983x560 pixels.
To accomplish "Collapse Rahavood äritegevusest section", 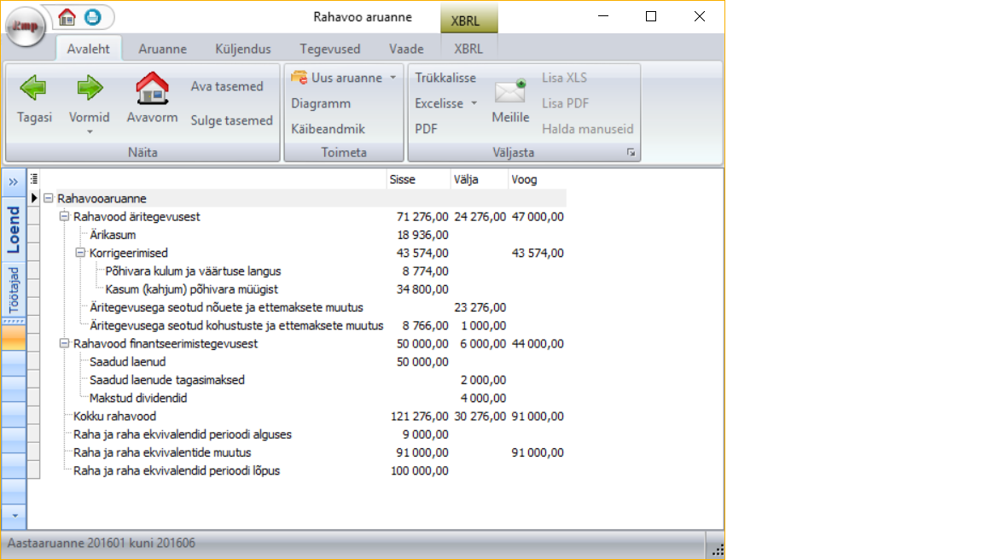I will tap(64, 217).
